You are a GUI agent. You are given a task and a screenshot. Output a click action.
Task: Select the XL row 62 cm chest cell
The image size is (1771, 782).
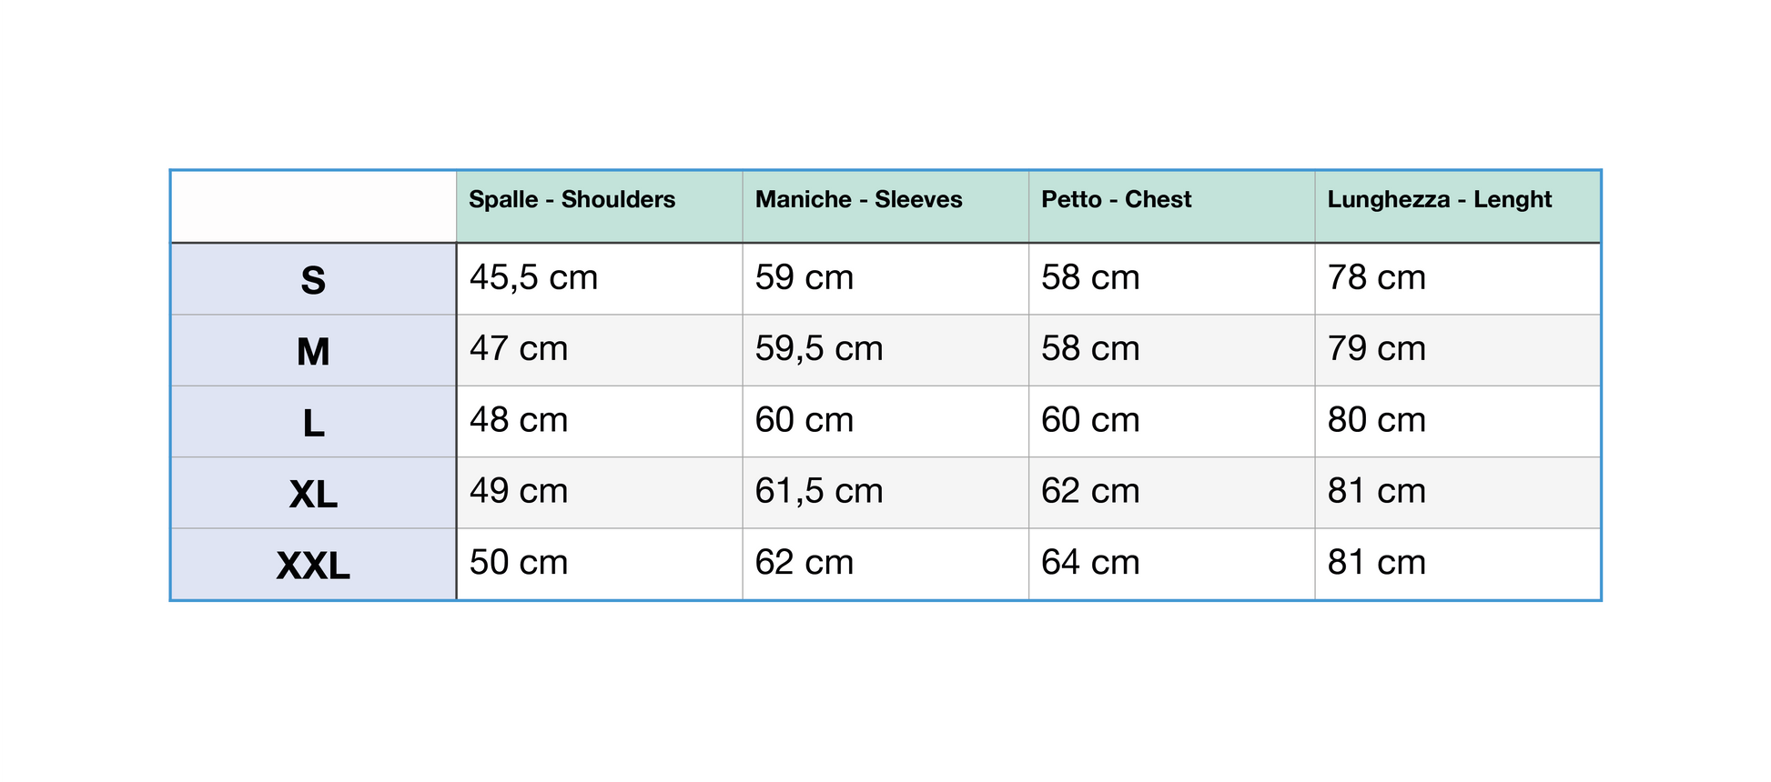1090,492
